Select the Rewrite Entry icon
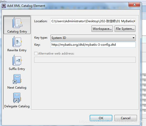 point(17,41)
